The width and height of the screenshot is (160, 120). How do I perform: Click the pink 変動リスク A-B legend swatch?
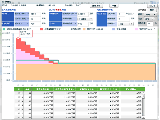(x=136, y=29)
